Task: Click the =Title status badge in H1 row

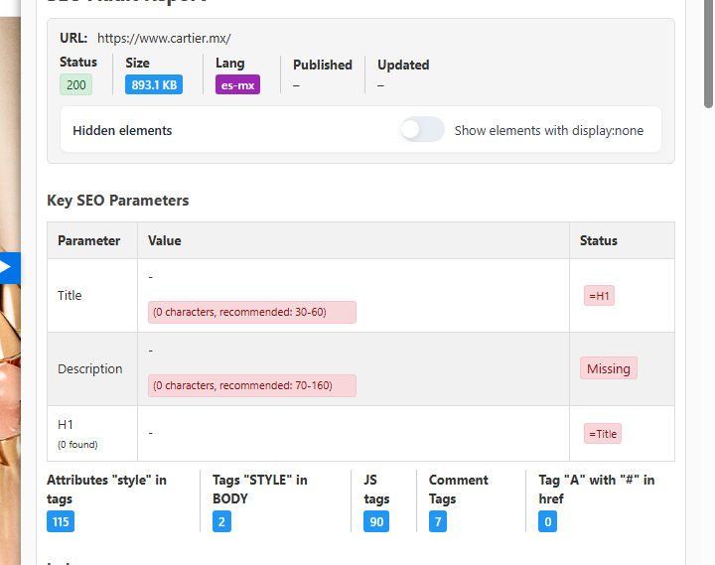Action: [602, 433]
